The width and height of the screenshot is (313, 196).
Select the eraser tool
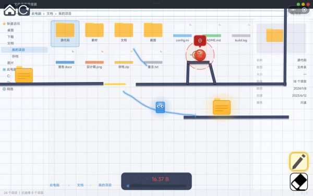pyautogui.click(x=299, y=181)
